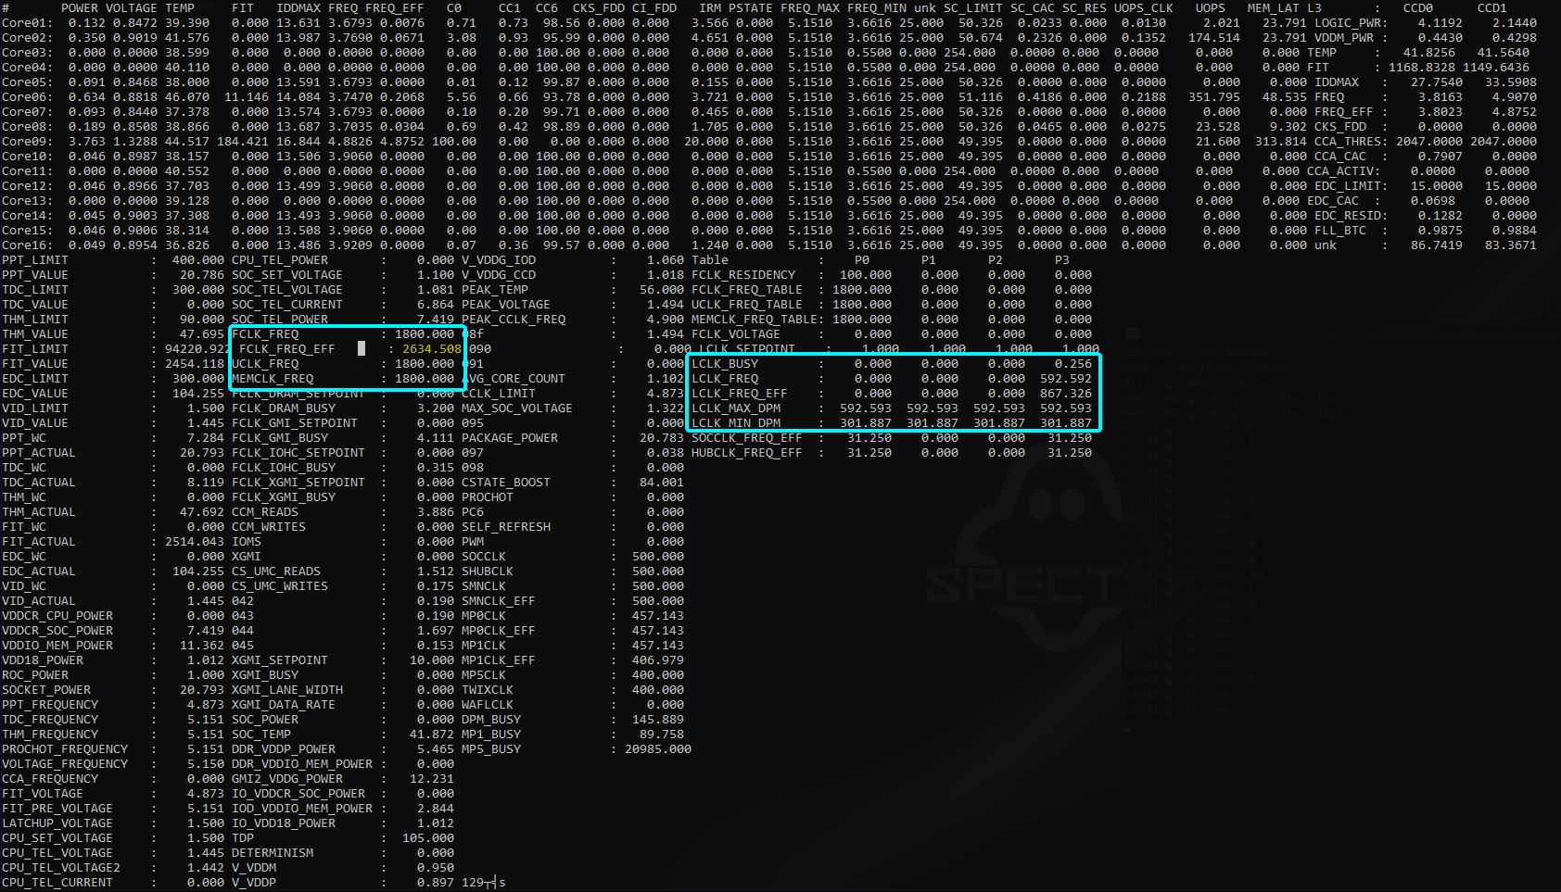Click the DDR_VDDP_POWER label
Screen dimensions: 1561x892
click(284, 749)
